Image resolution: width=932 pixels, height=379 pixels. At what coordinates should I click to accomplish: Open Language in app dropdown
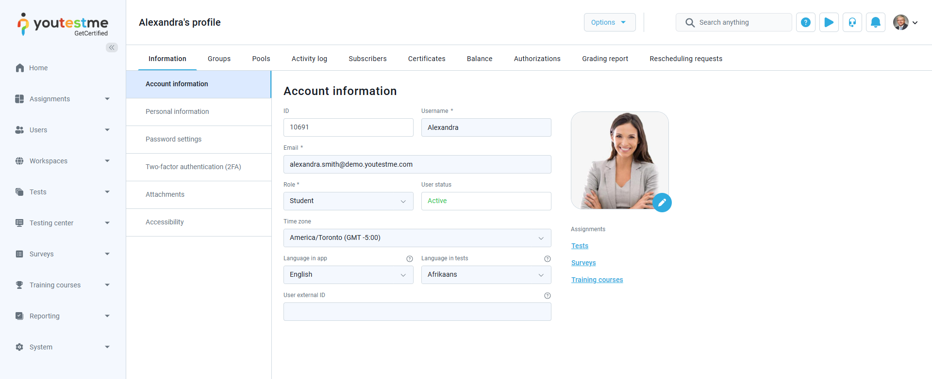[349, 275]
